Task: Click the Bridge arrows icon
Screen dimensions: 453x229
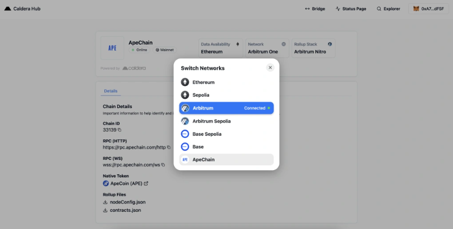Action: tap(307, 9)
